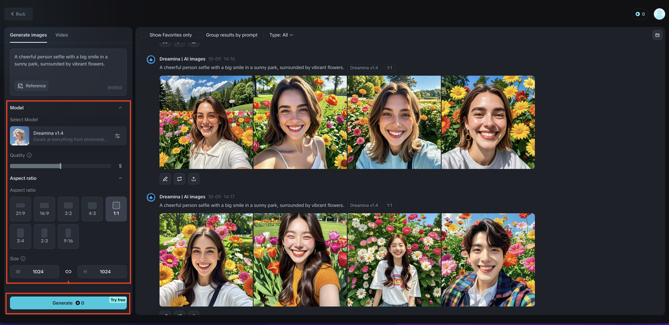Open the woman in orange top thumbnail
669x325 pixels.
pos(300,260)
